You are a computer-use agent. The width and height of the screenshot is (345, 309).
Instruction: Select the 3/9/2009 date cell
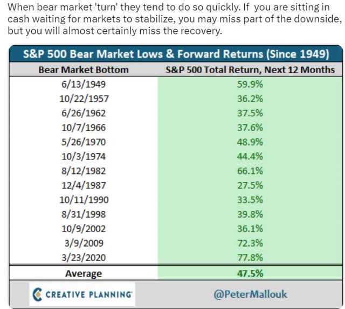click(x=84, y=244)
